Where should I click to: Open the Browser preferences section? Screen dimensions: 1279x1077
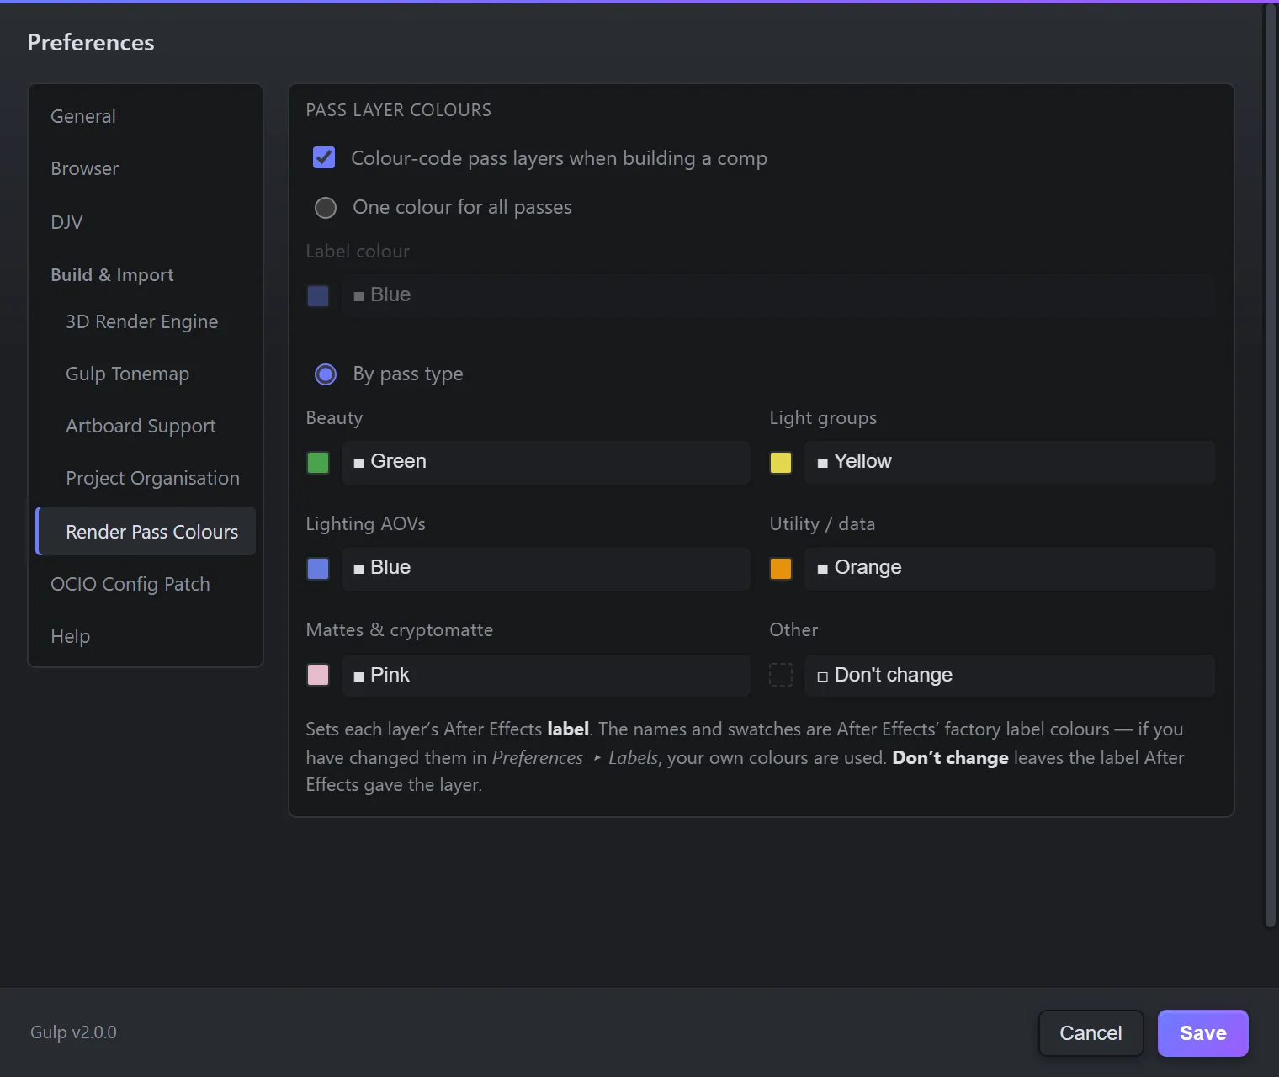146,168
